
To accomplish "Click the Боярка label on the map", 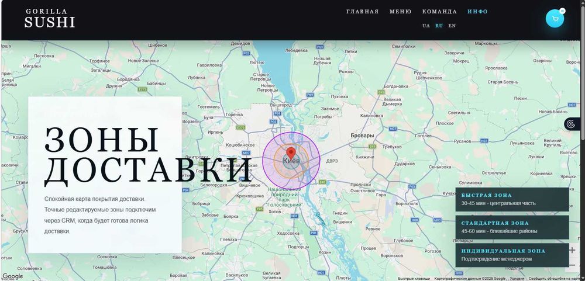I will coord(230,216).
